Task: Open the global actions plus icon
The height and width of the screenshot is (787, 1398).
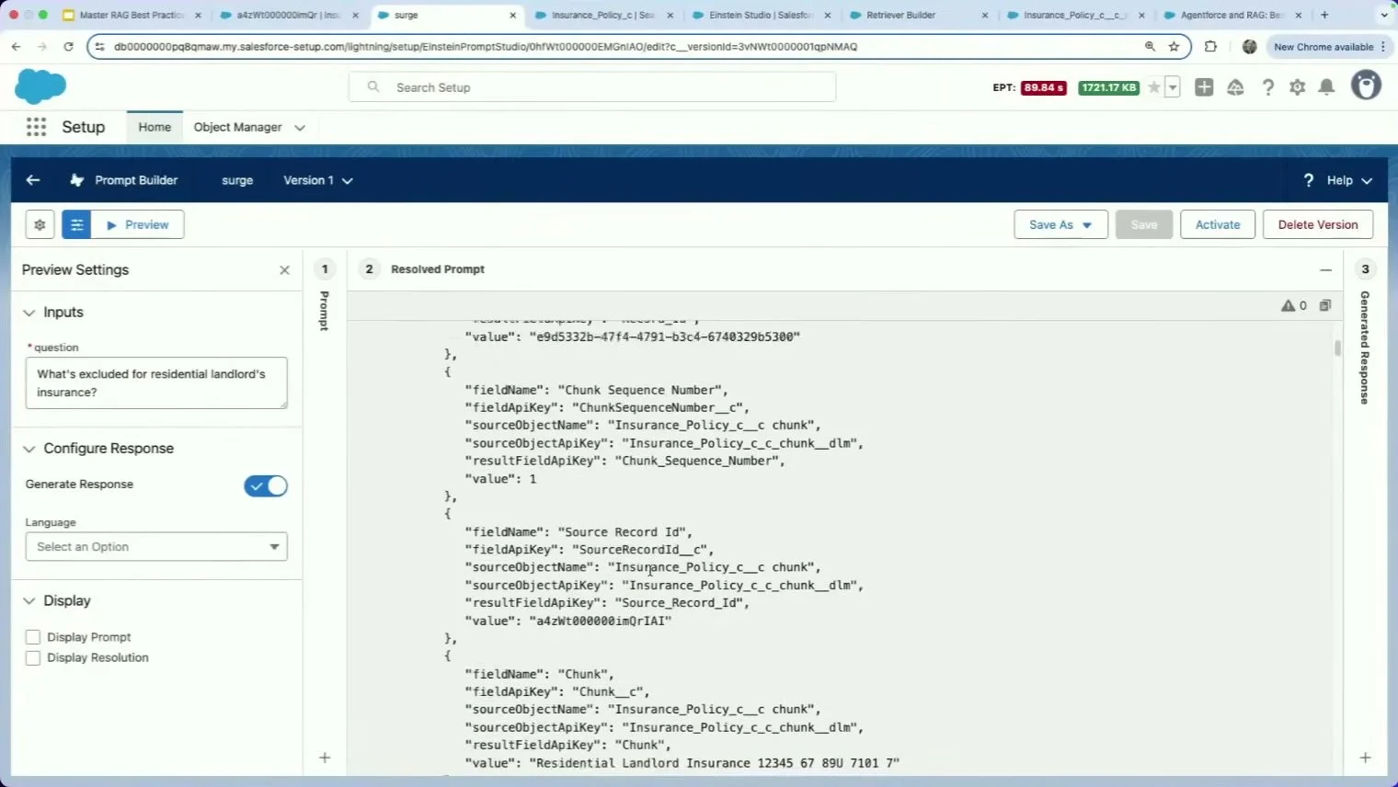Action: 1204,87
